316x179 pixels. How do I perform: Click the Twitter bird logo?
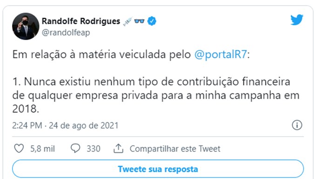click(296, 20)
